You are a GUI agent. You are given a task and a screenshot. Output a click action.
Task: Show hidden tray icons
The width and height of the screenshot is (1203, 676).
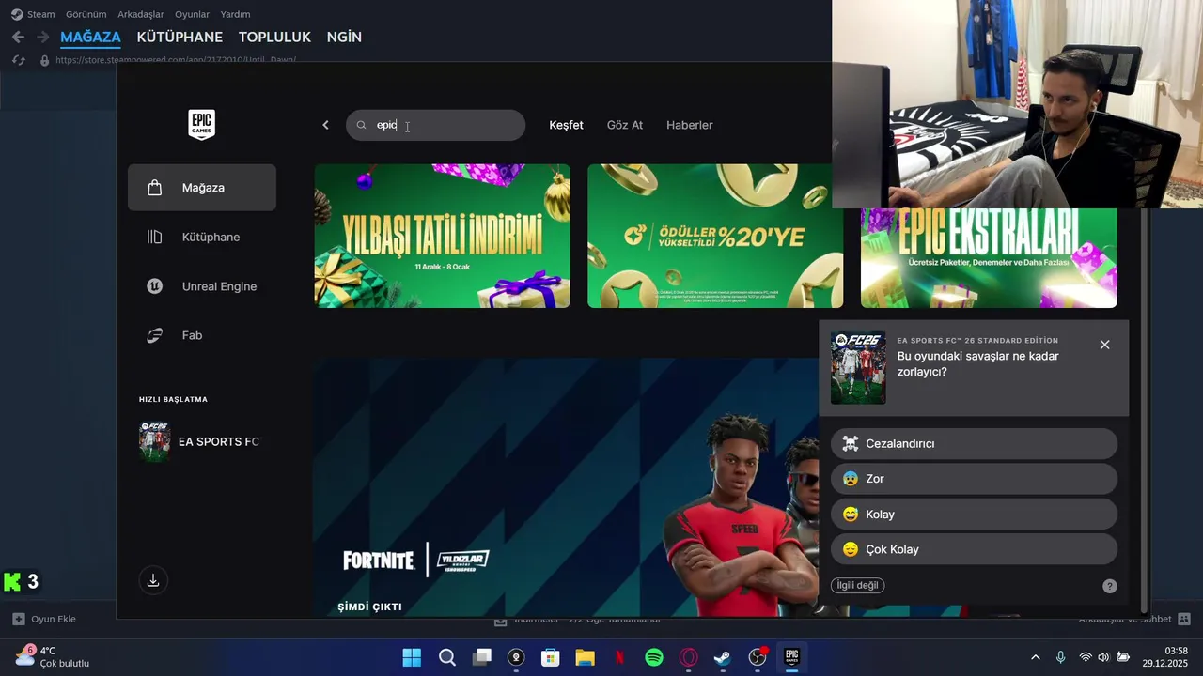tap(1036, 657)
